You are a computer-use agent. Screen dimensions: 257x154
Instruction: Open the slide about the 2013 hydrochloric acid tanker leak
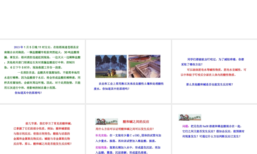pos(42,71)
